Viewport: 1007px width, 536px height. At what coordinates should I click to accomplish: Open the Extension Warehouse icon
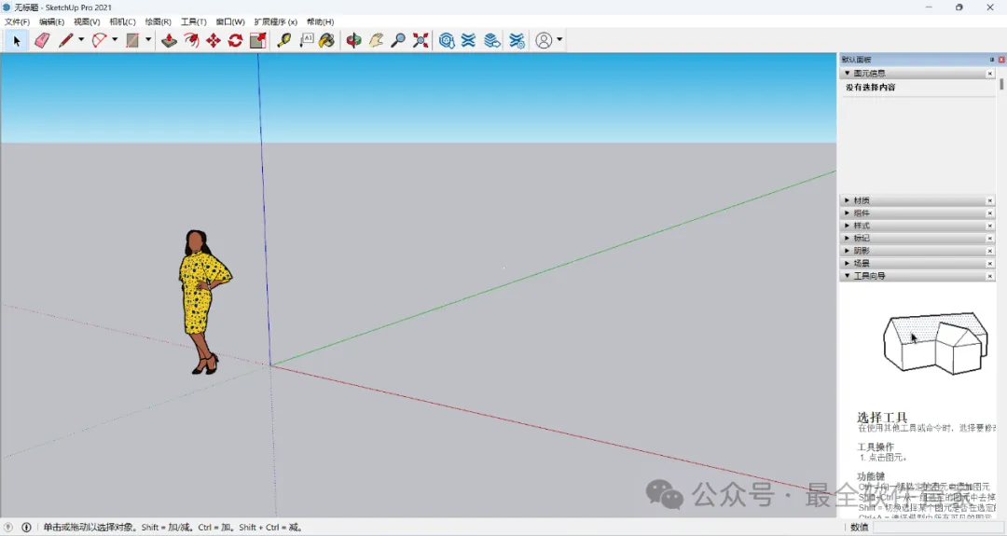[469, 40]
